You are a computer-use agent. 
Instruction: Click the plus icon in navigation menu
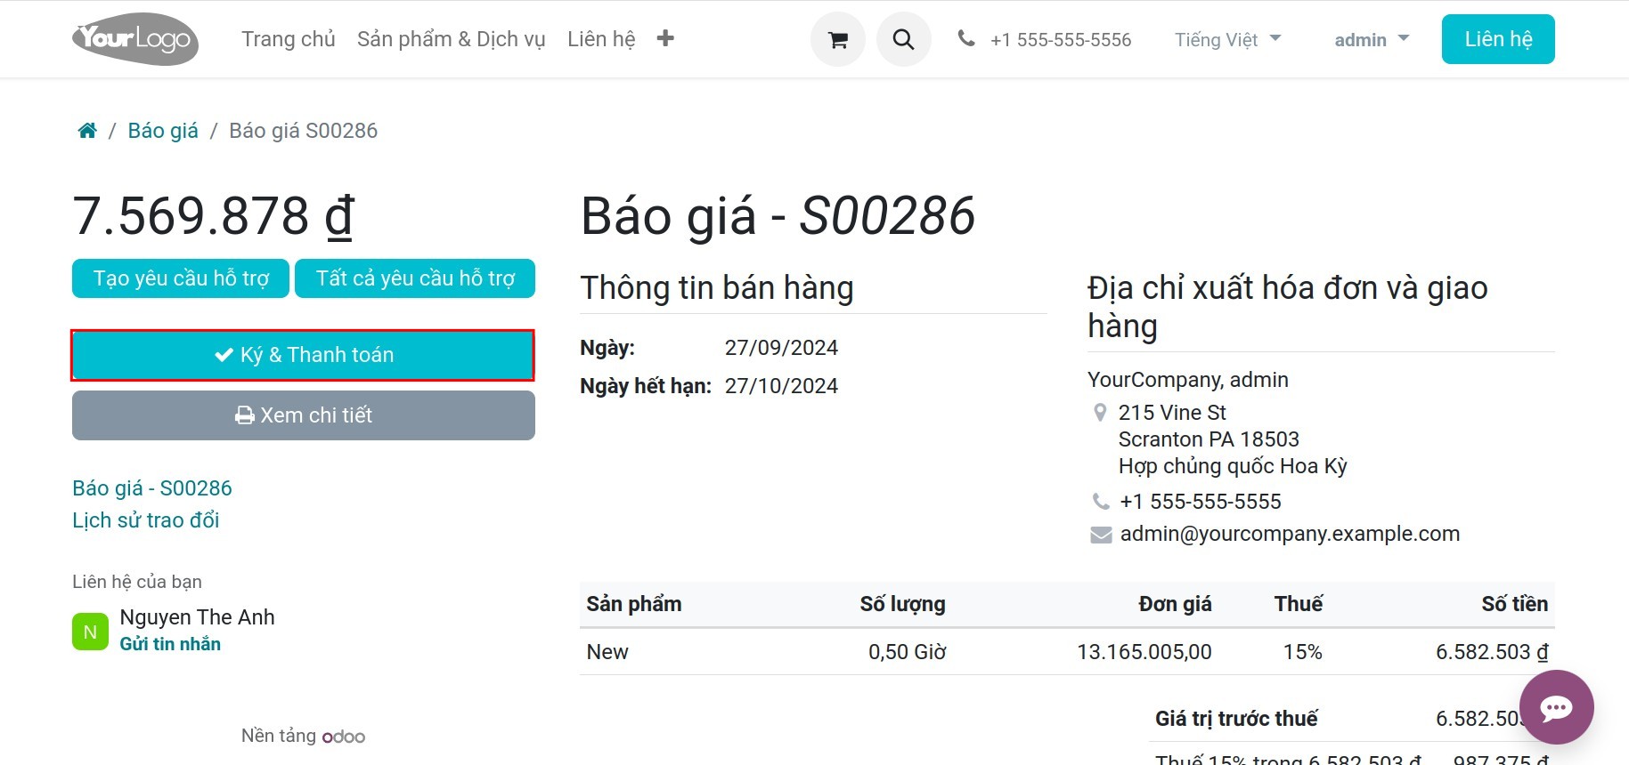(665, 38)
